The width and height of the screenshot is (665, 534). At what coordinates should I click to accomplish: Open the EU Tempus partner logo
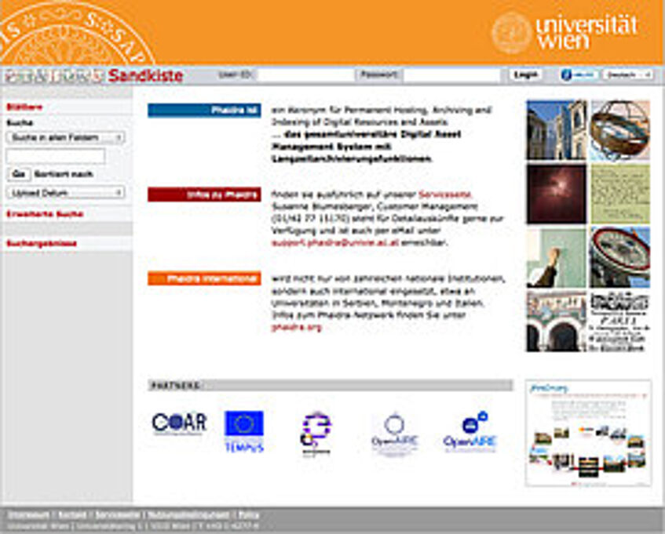point(244,431)
